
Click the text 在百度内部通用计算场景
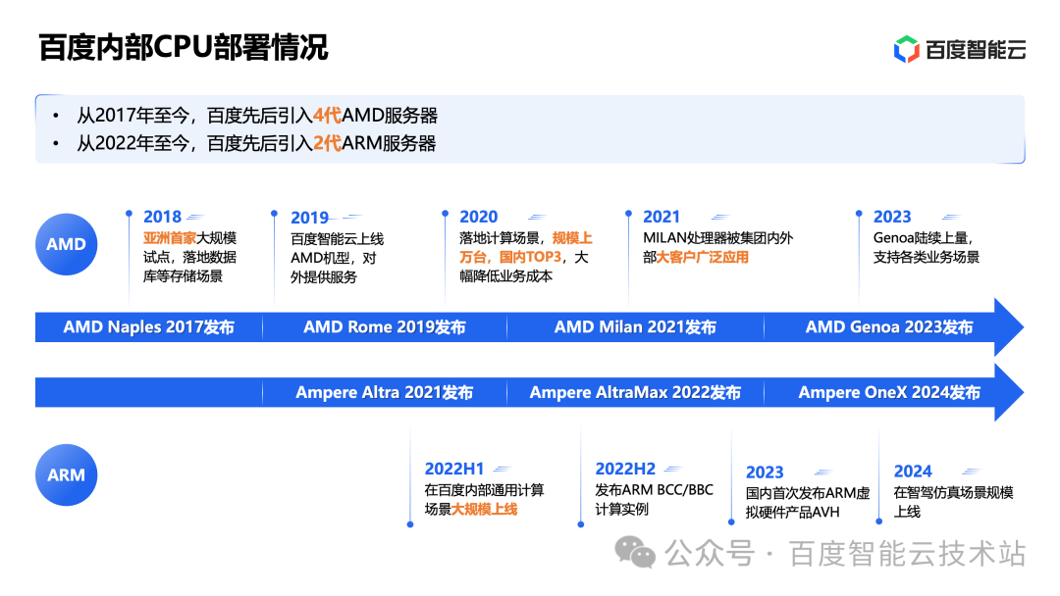(484, 499)
